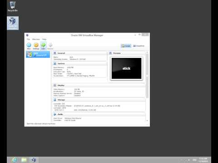Open Settings from the VirtualBox toolbar
218x163 pixels.
(x=36, y=46)
